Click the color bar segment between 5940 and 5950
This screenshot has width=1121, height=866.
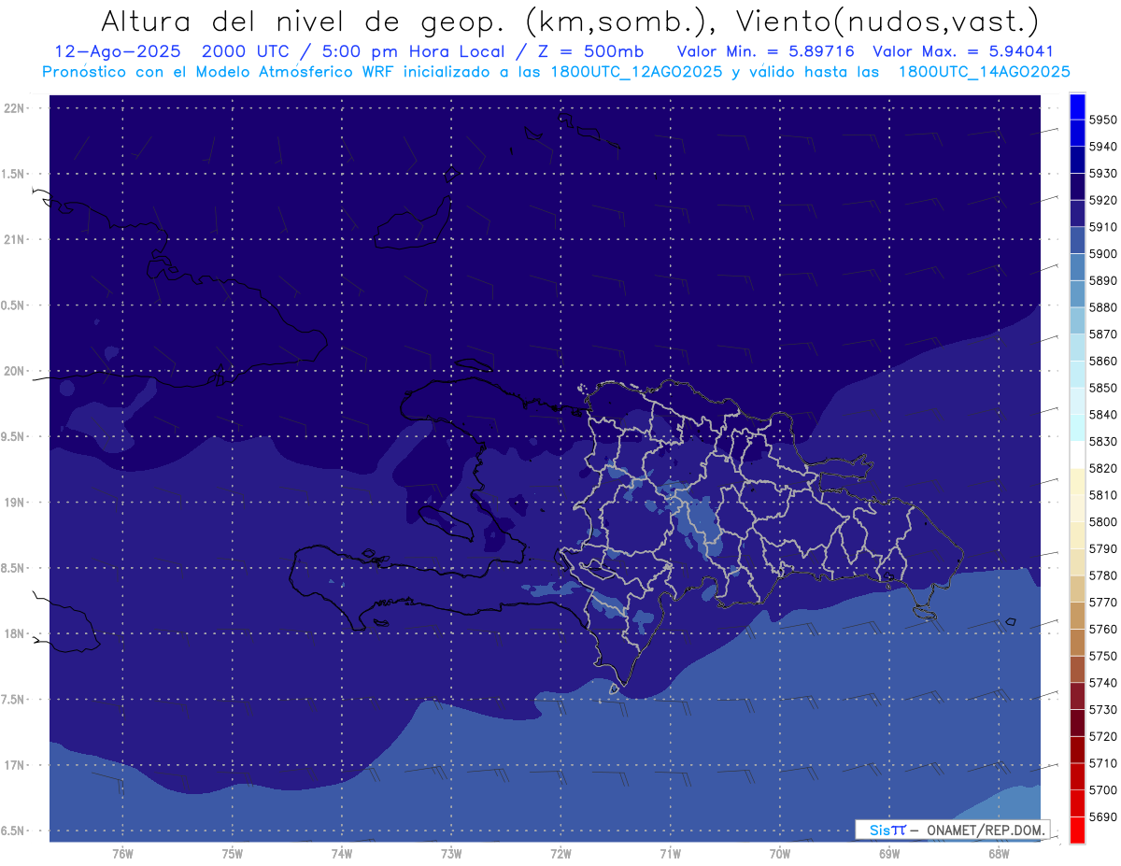1076,134
